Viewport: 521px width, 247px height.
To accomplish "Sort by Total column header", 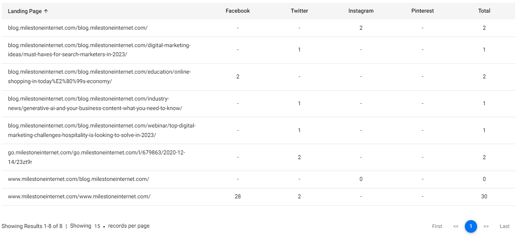I will tap(484, 11).
